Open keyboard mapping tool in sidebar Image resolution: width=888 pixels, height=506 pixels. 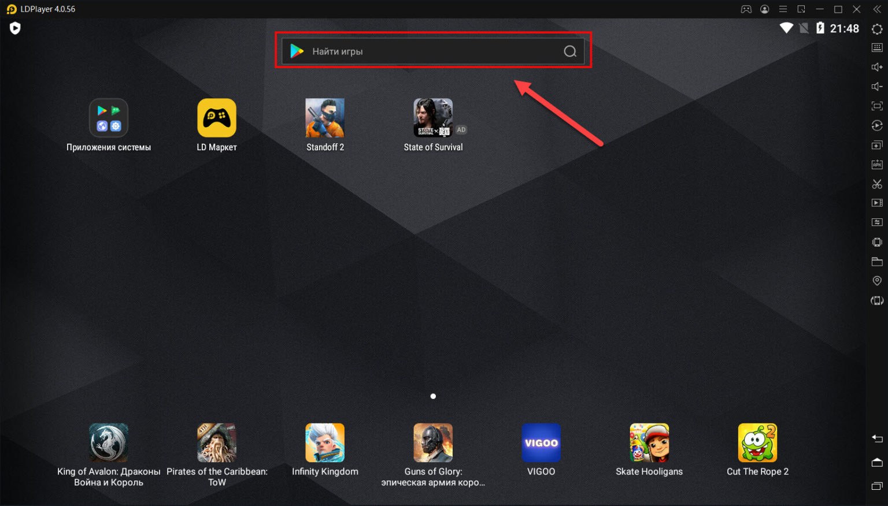coord(877,47)
